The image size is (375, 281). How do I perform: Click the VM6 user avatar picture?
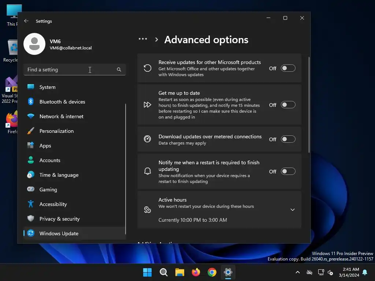(34, 44)
